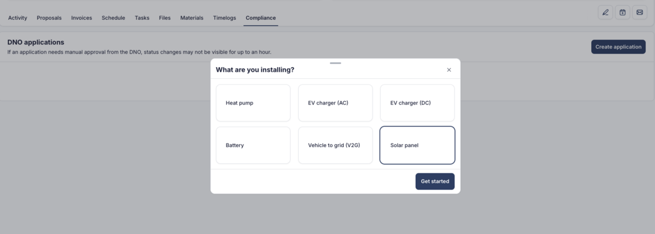Select the Heat pump option
The width and height of the screenshot is (655, 234).
point(253,103)
